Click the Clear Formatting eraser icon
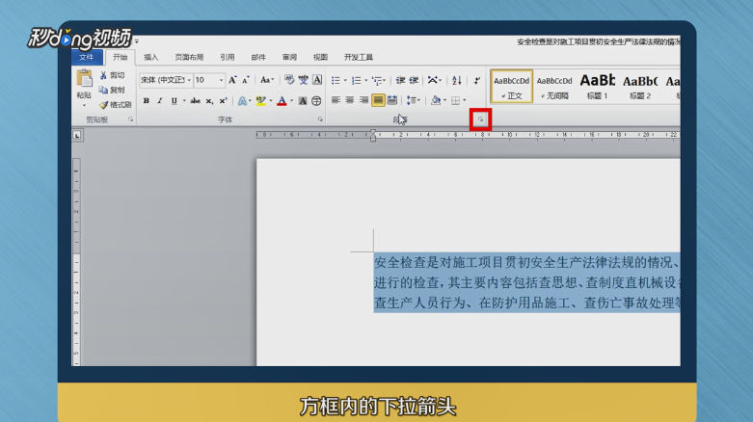 [289, 80]
